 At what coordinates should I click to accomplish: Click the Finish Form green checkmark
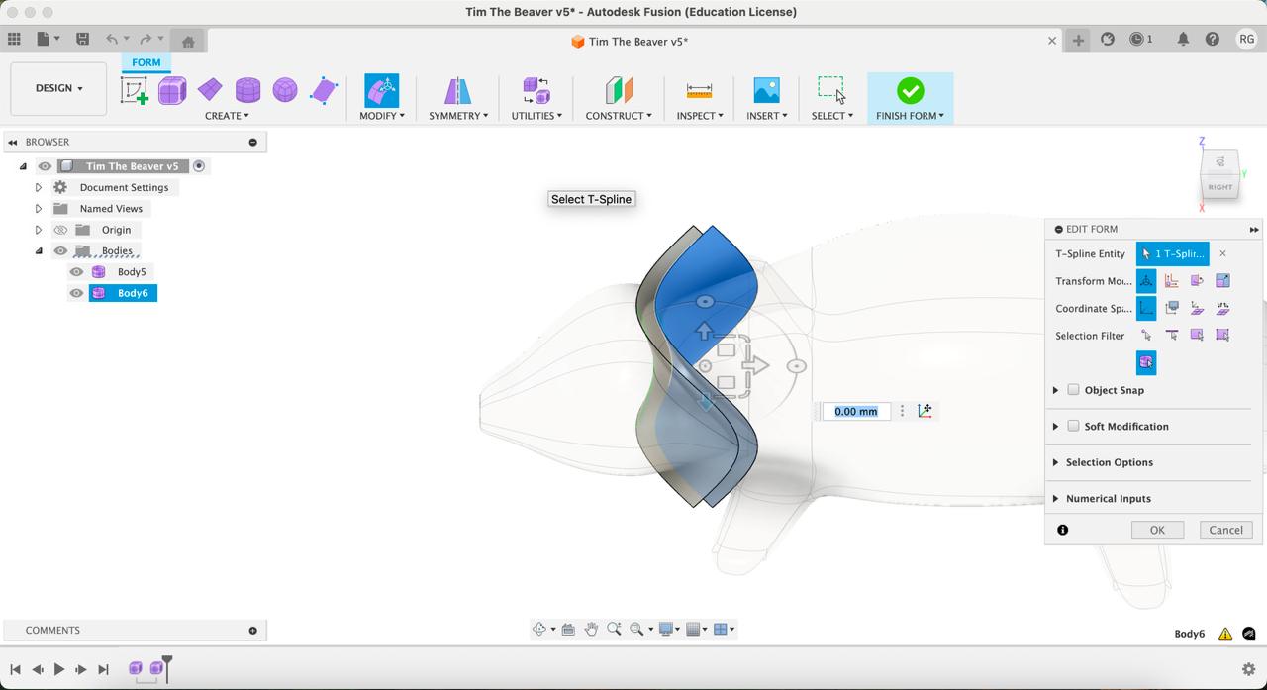910,91
